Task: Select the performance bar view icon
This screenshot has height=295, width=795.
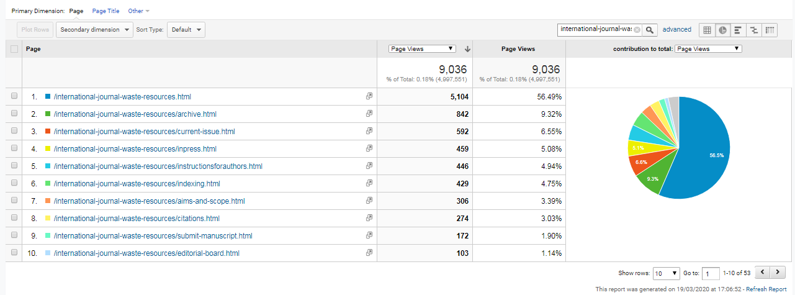Action: pos(738,29)
